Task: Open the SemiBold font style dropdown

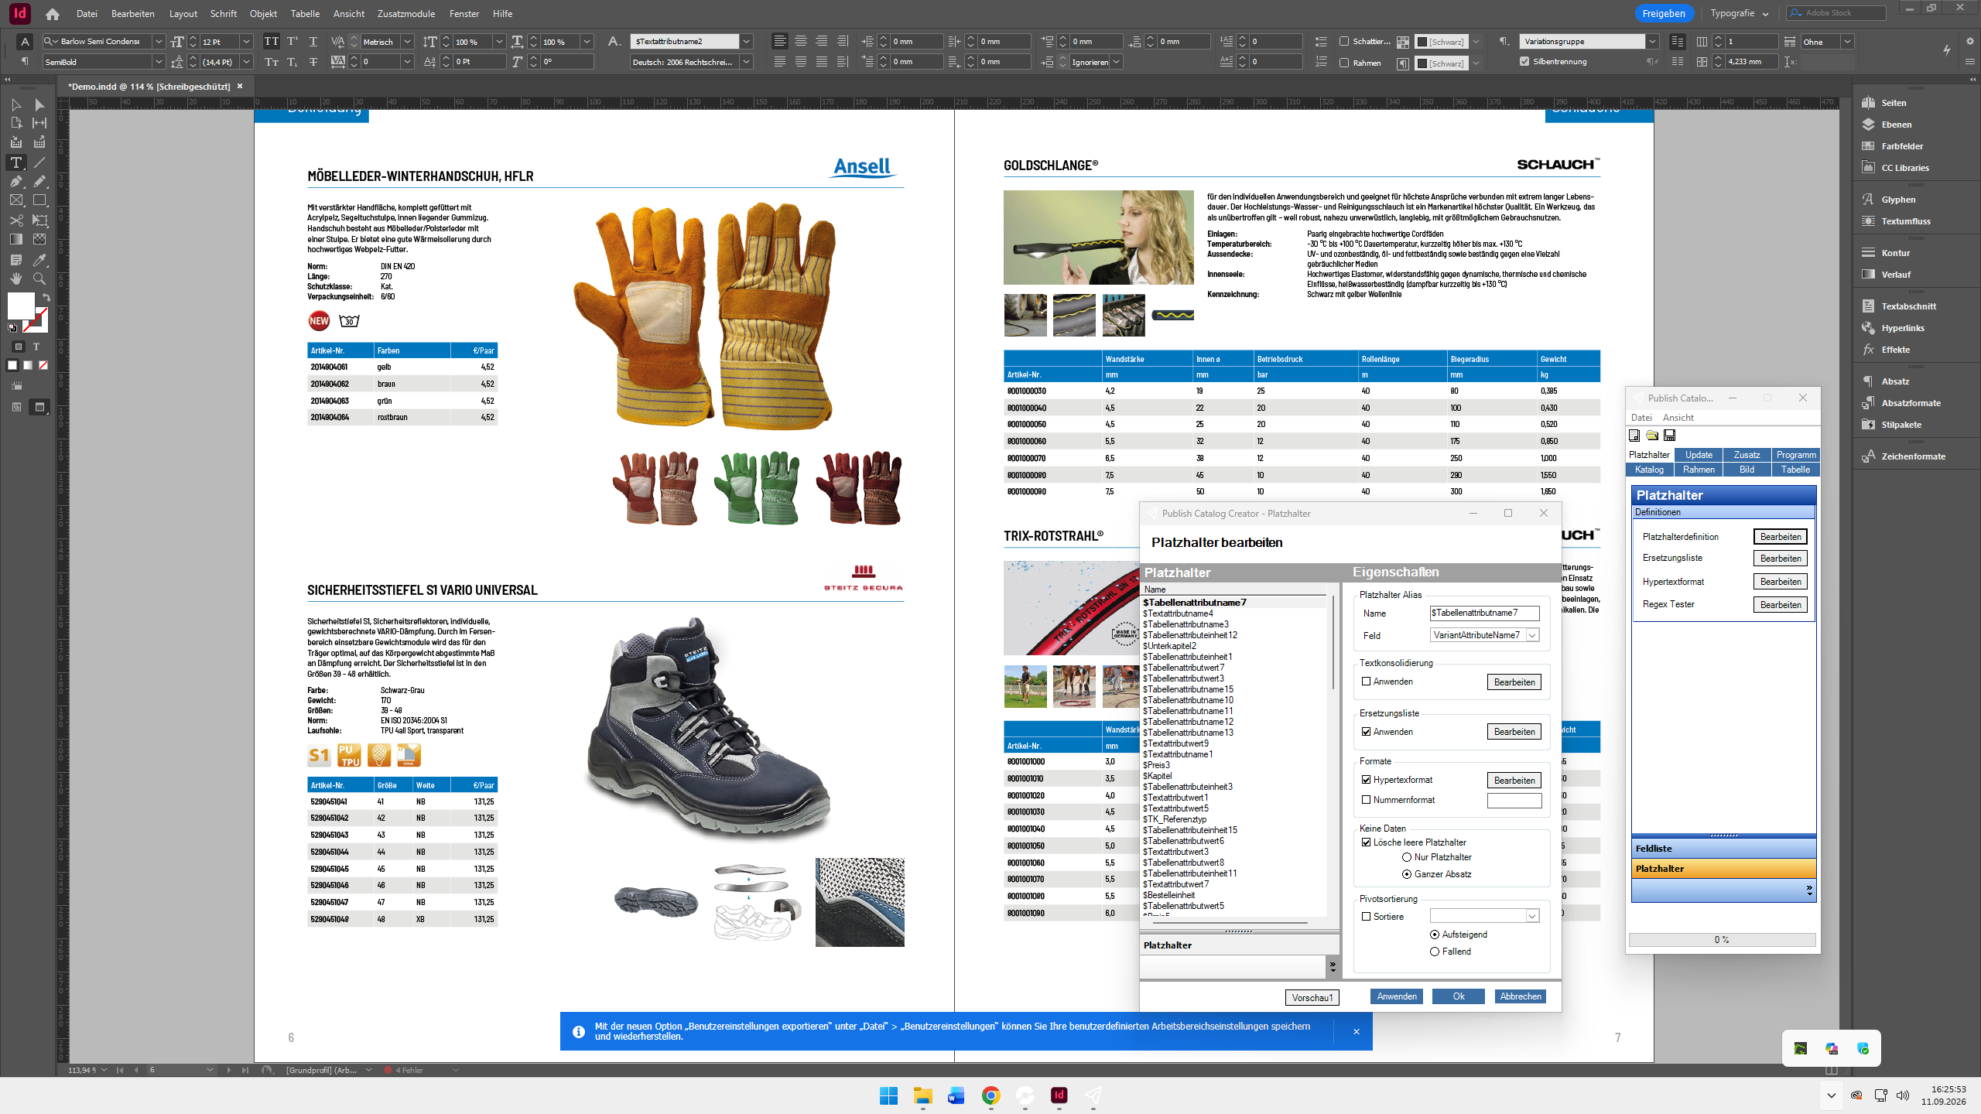Action: (x=158, y=62)
